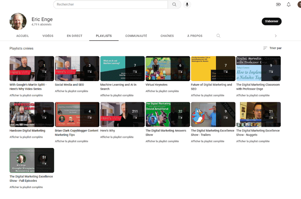View full playlist under Future of Digital Marketing

pyautogui.click(x=207, y=95)
